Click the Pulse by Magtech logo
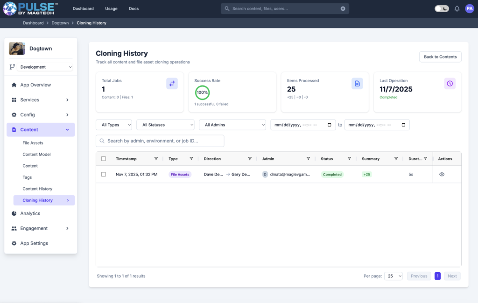 (x=31, y=8)
